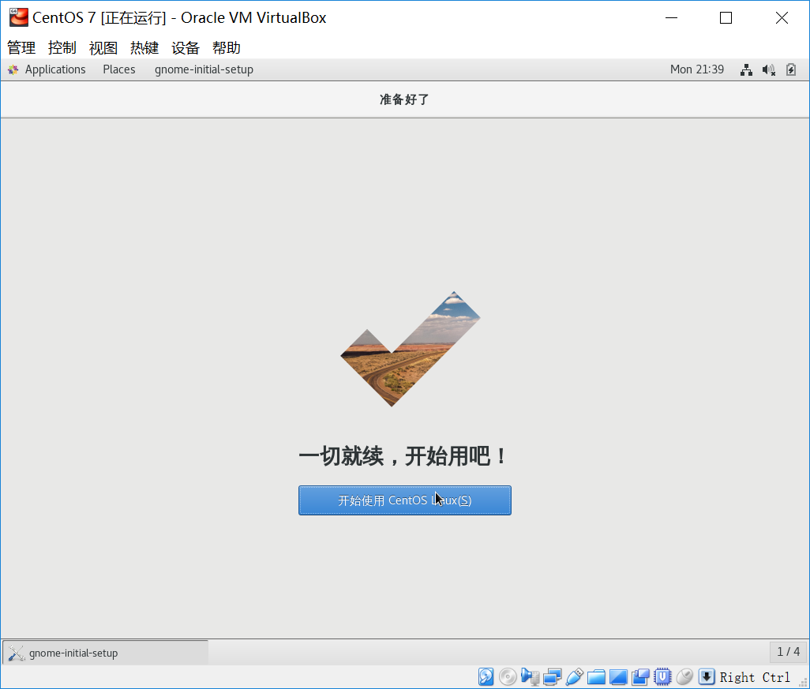This screenshot has width=810, height=689.
Task: Toggle the CPU virtualization indicator in the status bar
Action: click(x=662, y=676)
